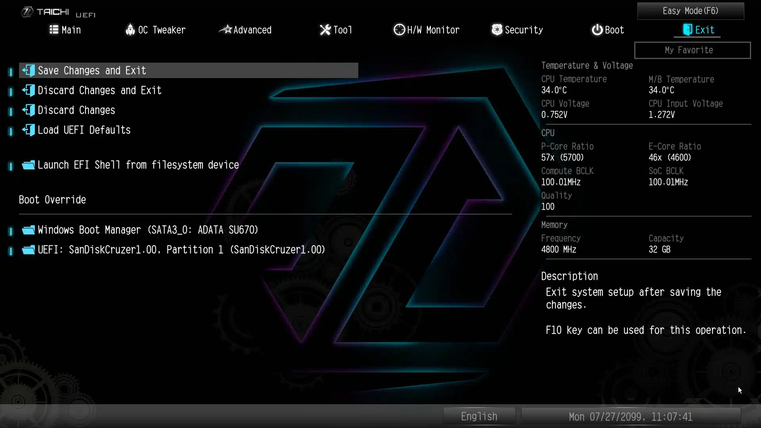761x428 pixels.
Task: Click the F10 key hint text
Action: [x=646, y=330]
